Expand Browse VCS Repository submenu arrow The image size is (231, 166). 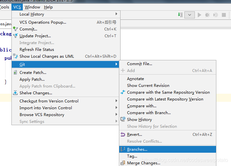point(116,114)
